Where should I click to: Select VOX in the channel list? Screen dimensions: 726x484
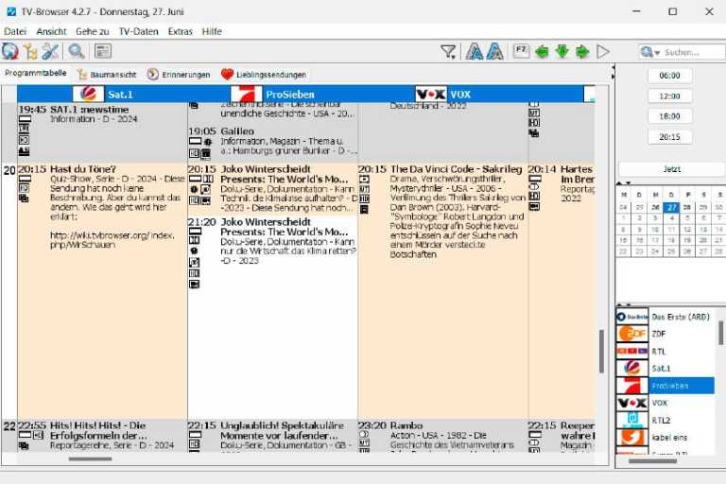click(x=665, y=403)
